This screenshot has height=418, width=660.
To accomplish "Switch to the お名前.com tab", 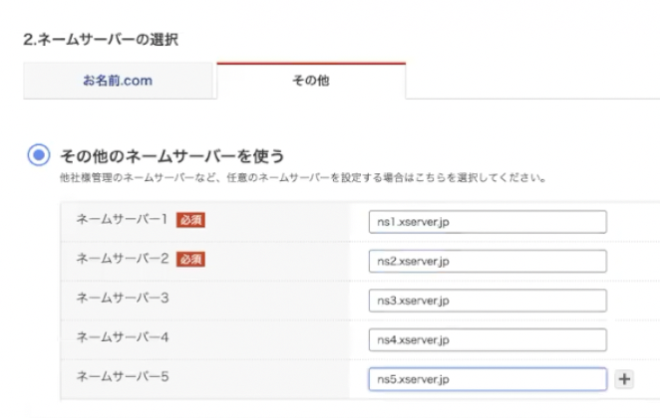I will tap(118, 81).
